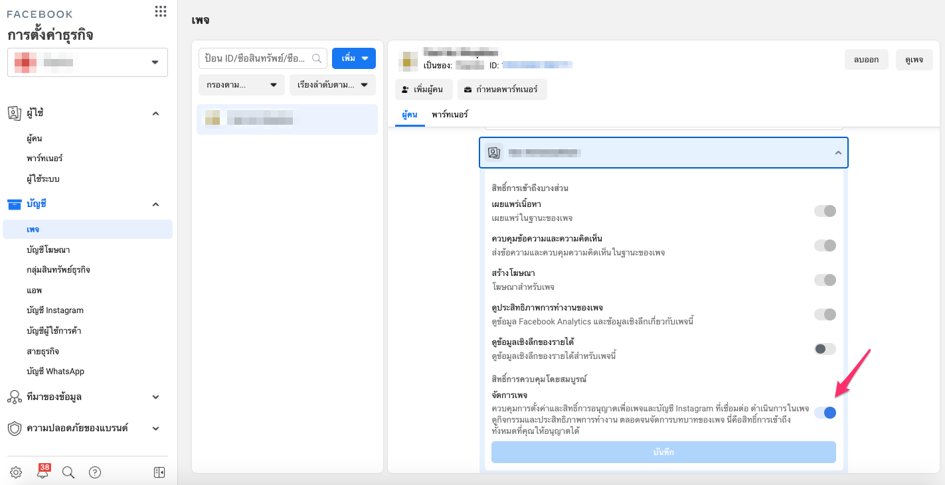The width and height of the screenshot is (945, 485).
Task: Select เพจ in sidebar menu
Action: point(88,230)
